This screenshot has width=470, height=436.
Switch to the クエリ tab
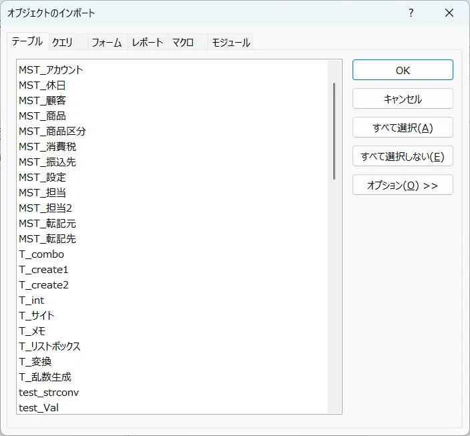63,42
